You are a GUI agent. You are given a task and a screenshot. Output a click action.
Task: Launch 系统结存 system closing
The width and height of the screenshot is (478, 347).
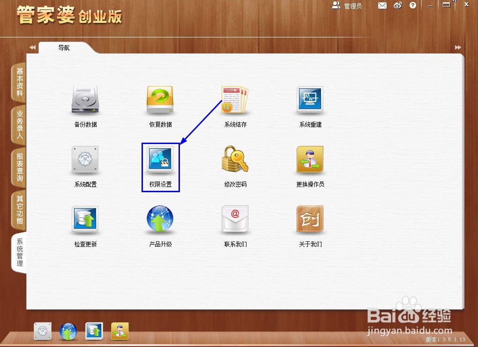(x=235, y=100)
